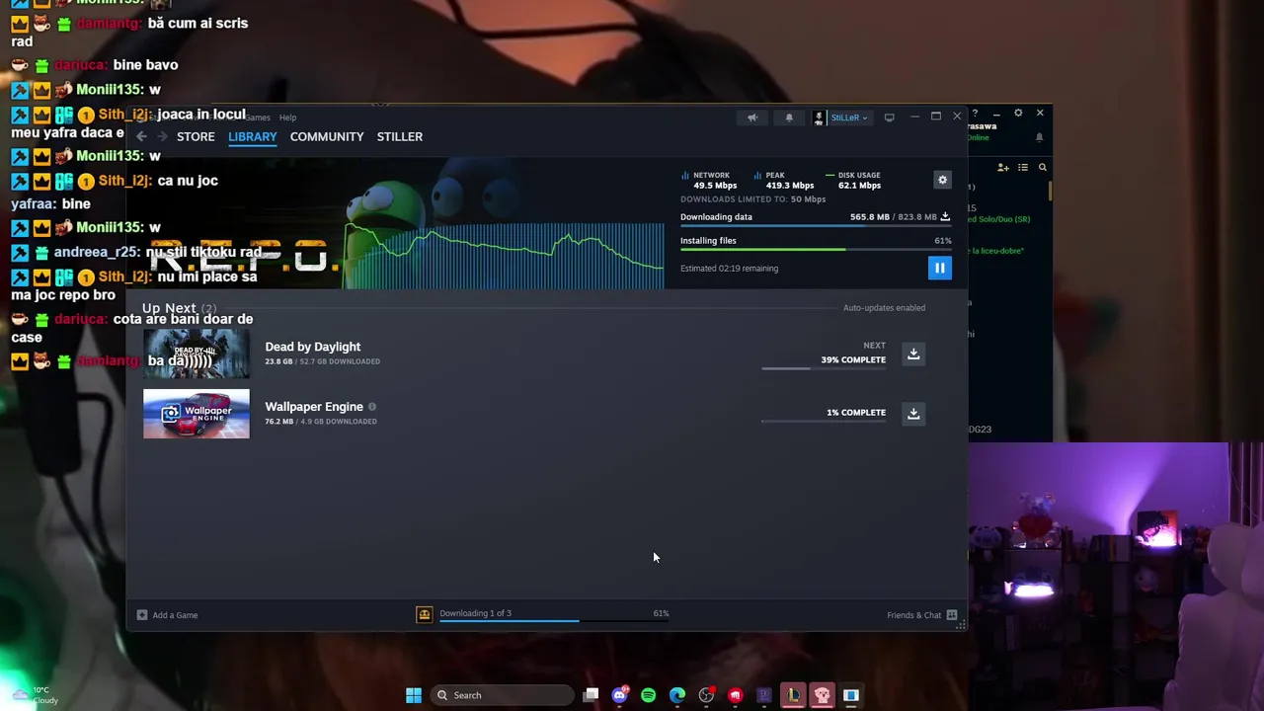The width and height of the screenshot is (1264, 711).
Task: Open the COMMUNITY tab
Action: (327, 136)
